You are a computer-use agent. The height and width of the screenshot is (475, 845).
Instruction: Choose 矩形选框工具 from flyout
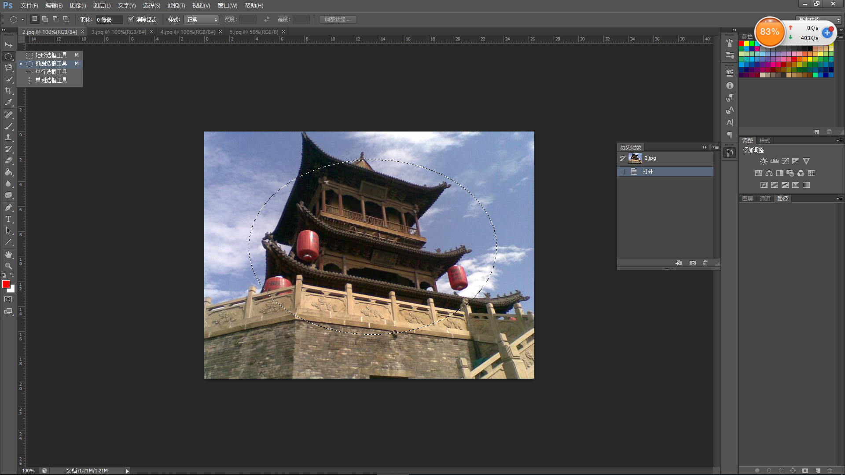click(x=51, y=55)
